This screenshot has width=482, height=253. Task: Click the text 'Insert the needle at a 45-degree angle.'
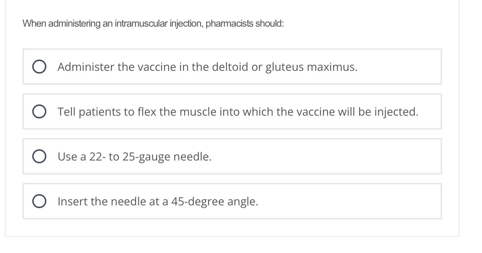[157, 201]
